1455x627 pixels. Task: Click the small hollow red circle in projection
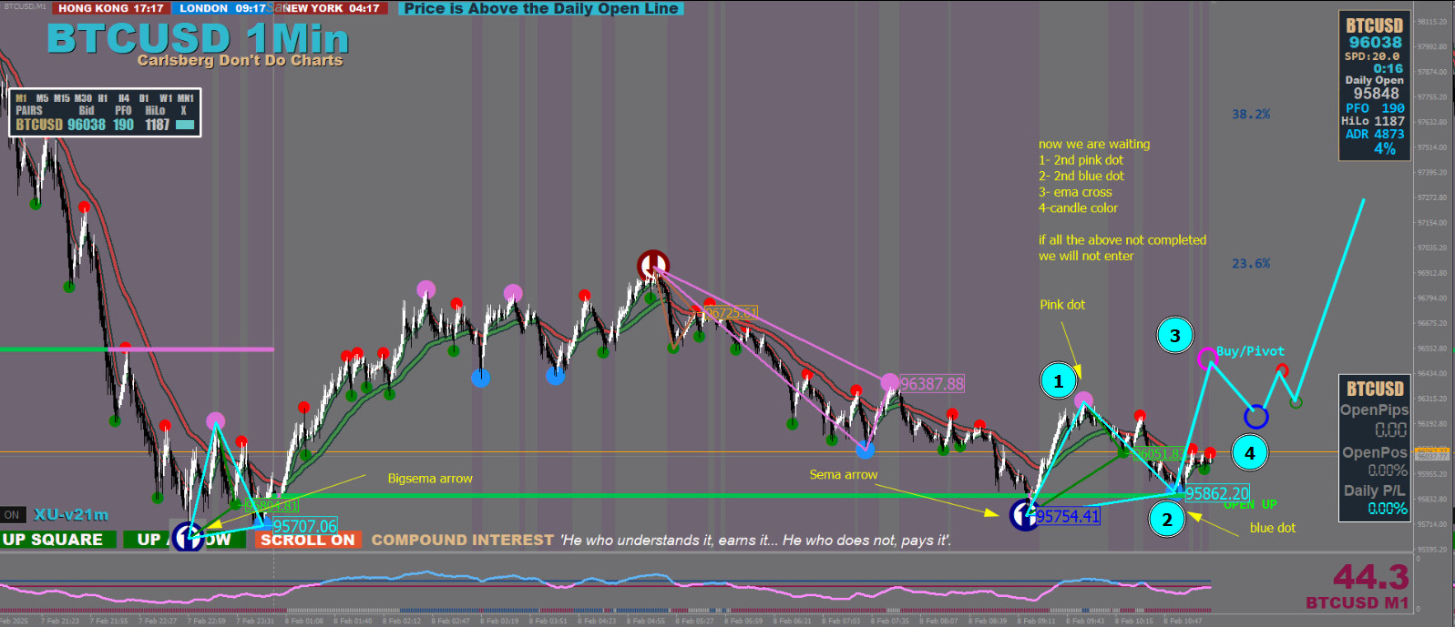coord(1282,370)
